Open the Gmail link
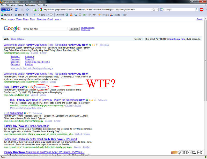This screenshot has height=159, width=207. pos(50,19)
